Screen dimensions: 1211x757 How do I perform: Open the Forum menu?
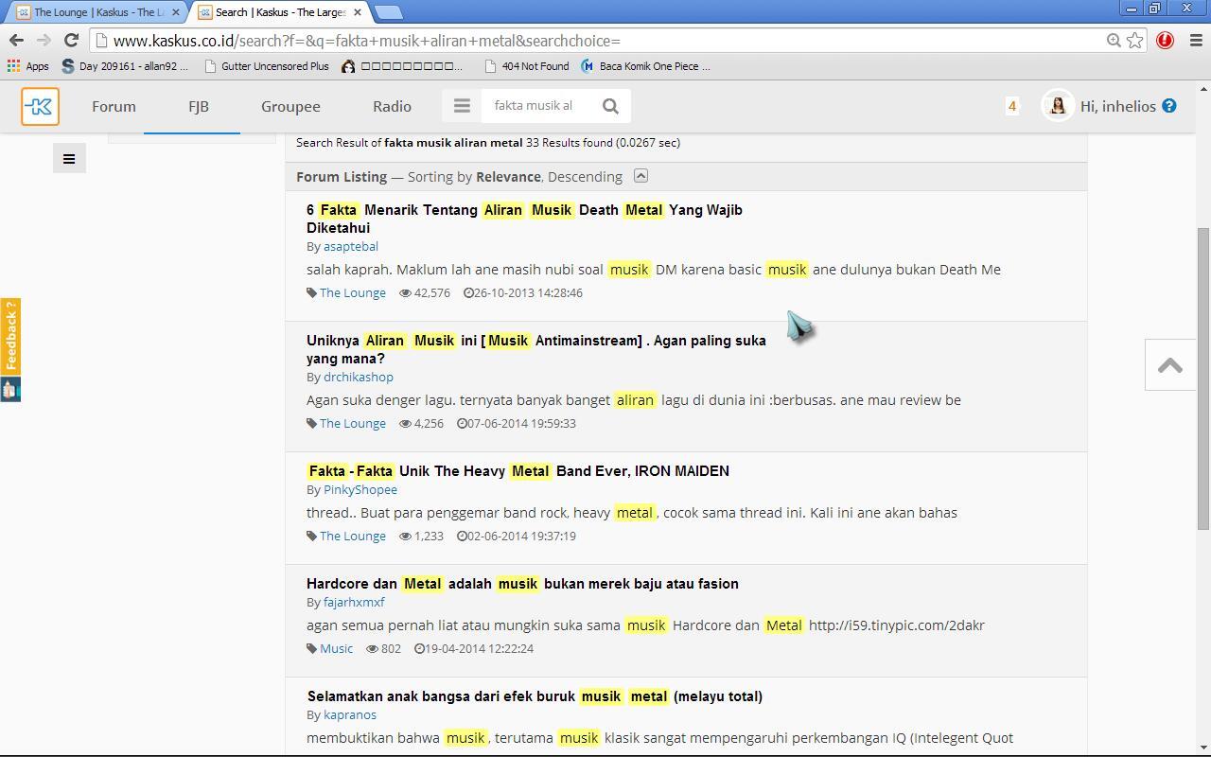114,106
